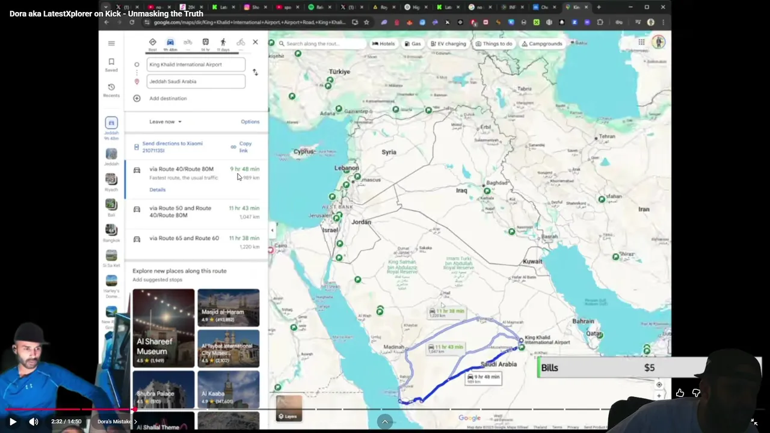Open the map Layers switcher
This screenshot has height=433, width=770.
(x=289, y=408)
